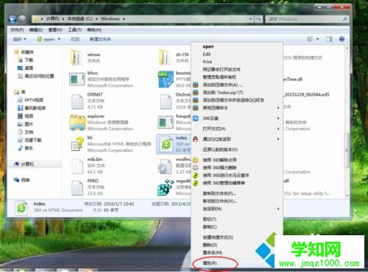Open the 编辑(E) menu
368x272 pixels.
[36, 30]
